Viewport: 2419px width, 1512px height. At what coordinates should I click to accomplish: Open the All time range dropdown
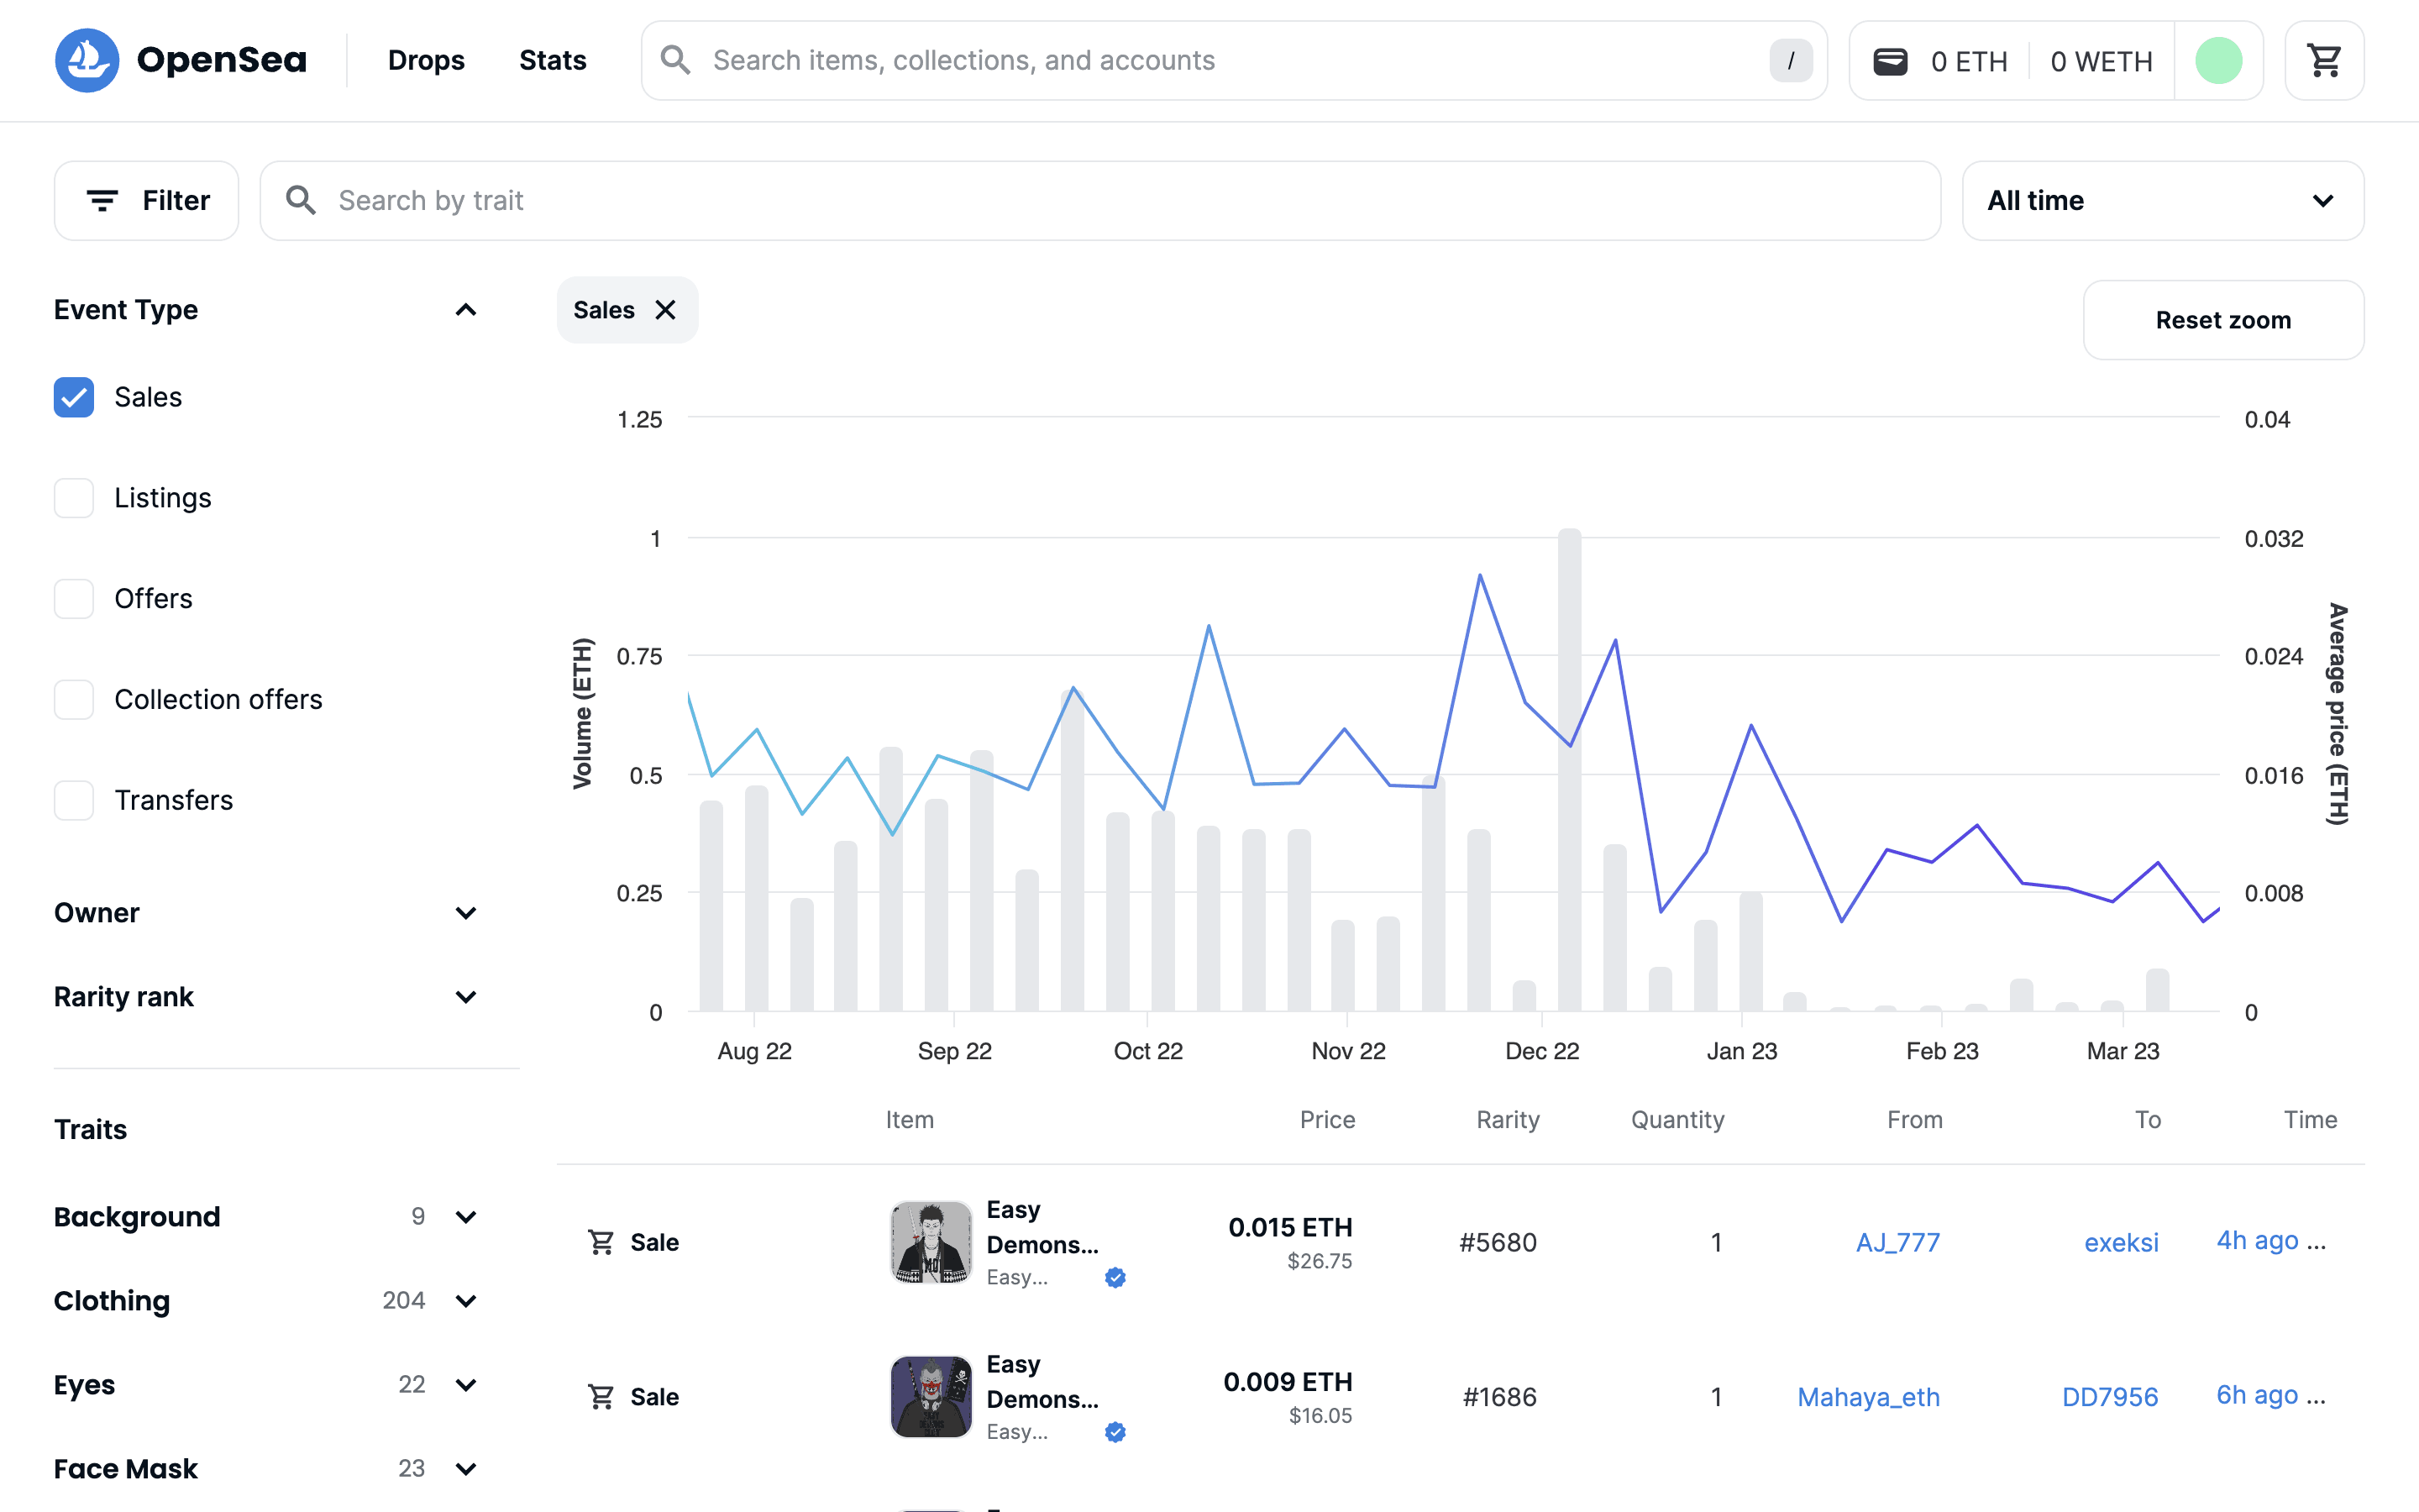pyautogui.click(x=2162, y=200)
